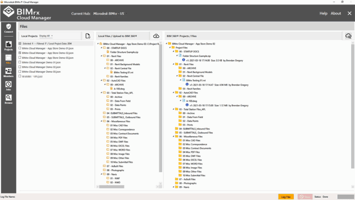Select A-100.dwg in local files tree
The height and width of the screenshot is (200, 355).
[x=119, y=89]
